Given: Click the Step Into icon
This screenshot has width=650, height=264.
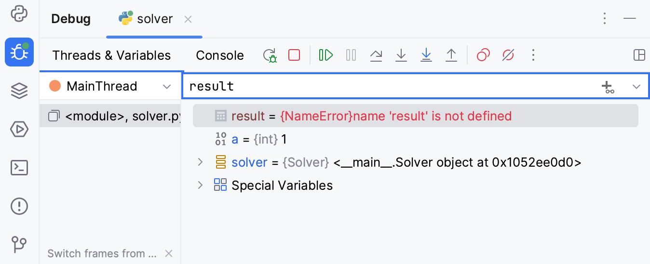Looking at the screenshot, I should click(401, 55).
